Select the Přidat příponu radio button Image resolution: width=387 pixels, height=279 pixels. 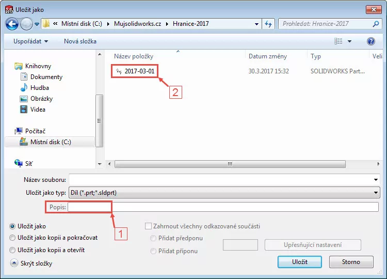[153, 251]
